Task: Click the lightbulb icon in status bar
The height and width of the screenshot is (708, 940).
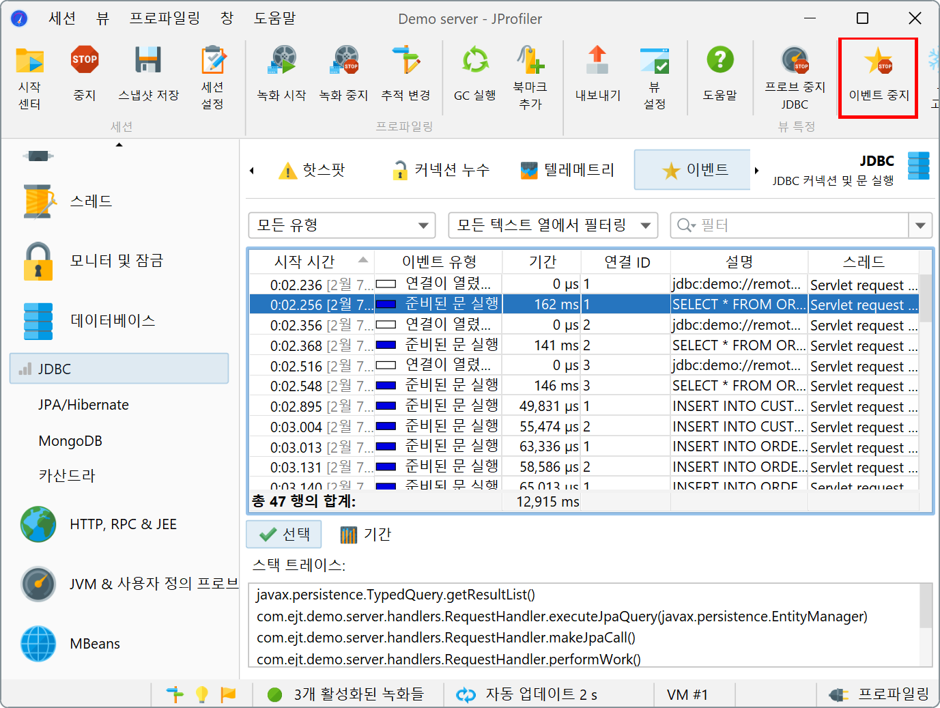Action: click(x=202, y=694)
